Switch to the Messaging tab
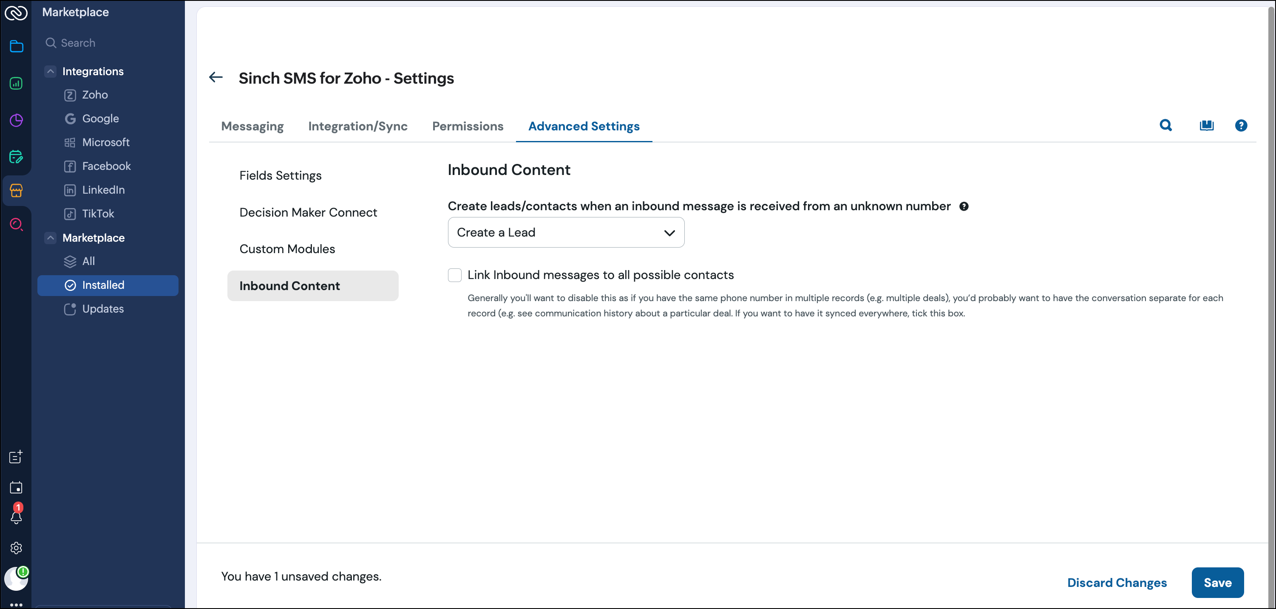The height and width of the screenshot is (609, 1276). point(252,126)
